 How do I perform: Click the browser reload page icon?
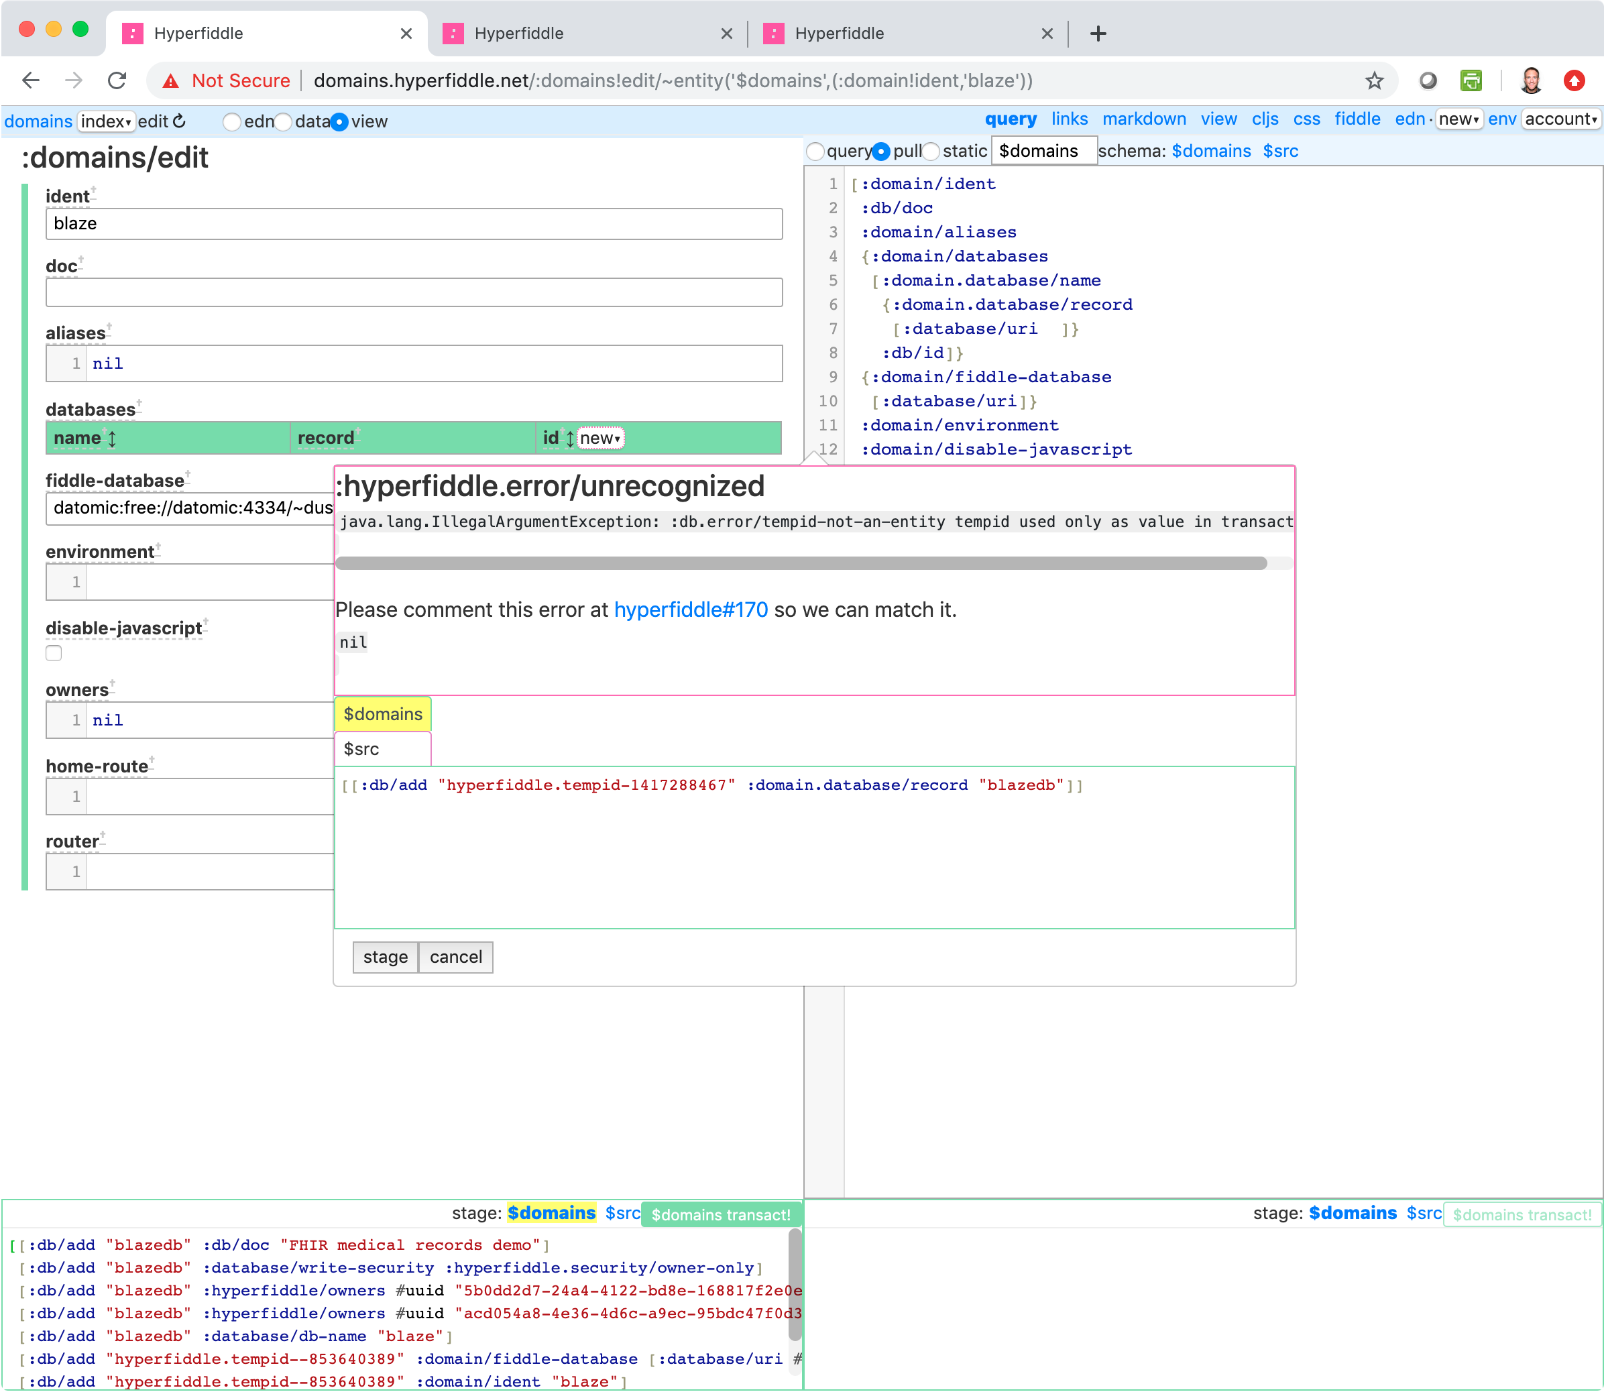[117, 80]
